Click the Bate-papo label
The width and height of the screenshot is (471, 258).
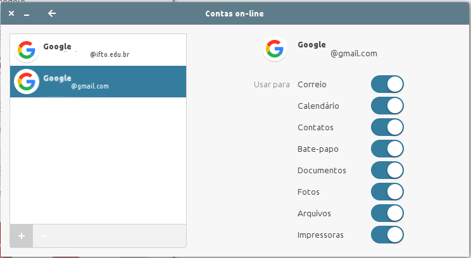[x=318, y=149]
